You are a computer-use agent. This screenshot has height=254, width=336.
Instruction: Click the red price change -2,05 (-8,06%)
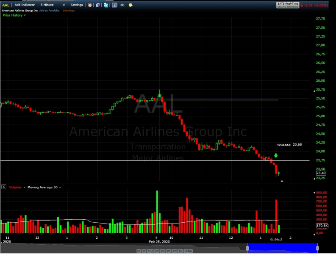(x=314, y=6)
